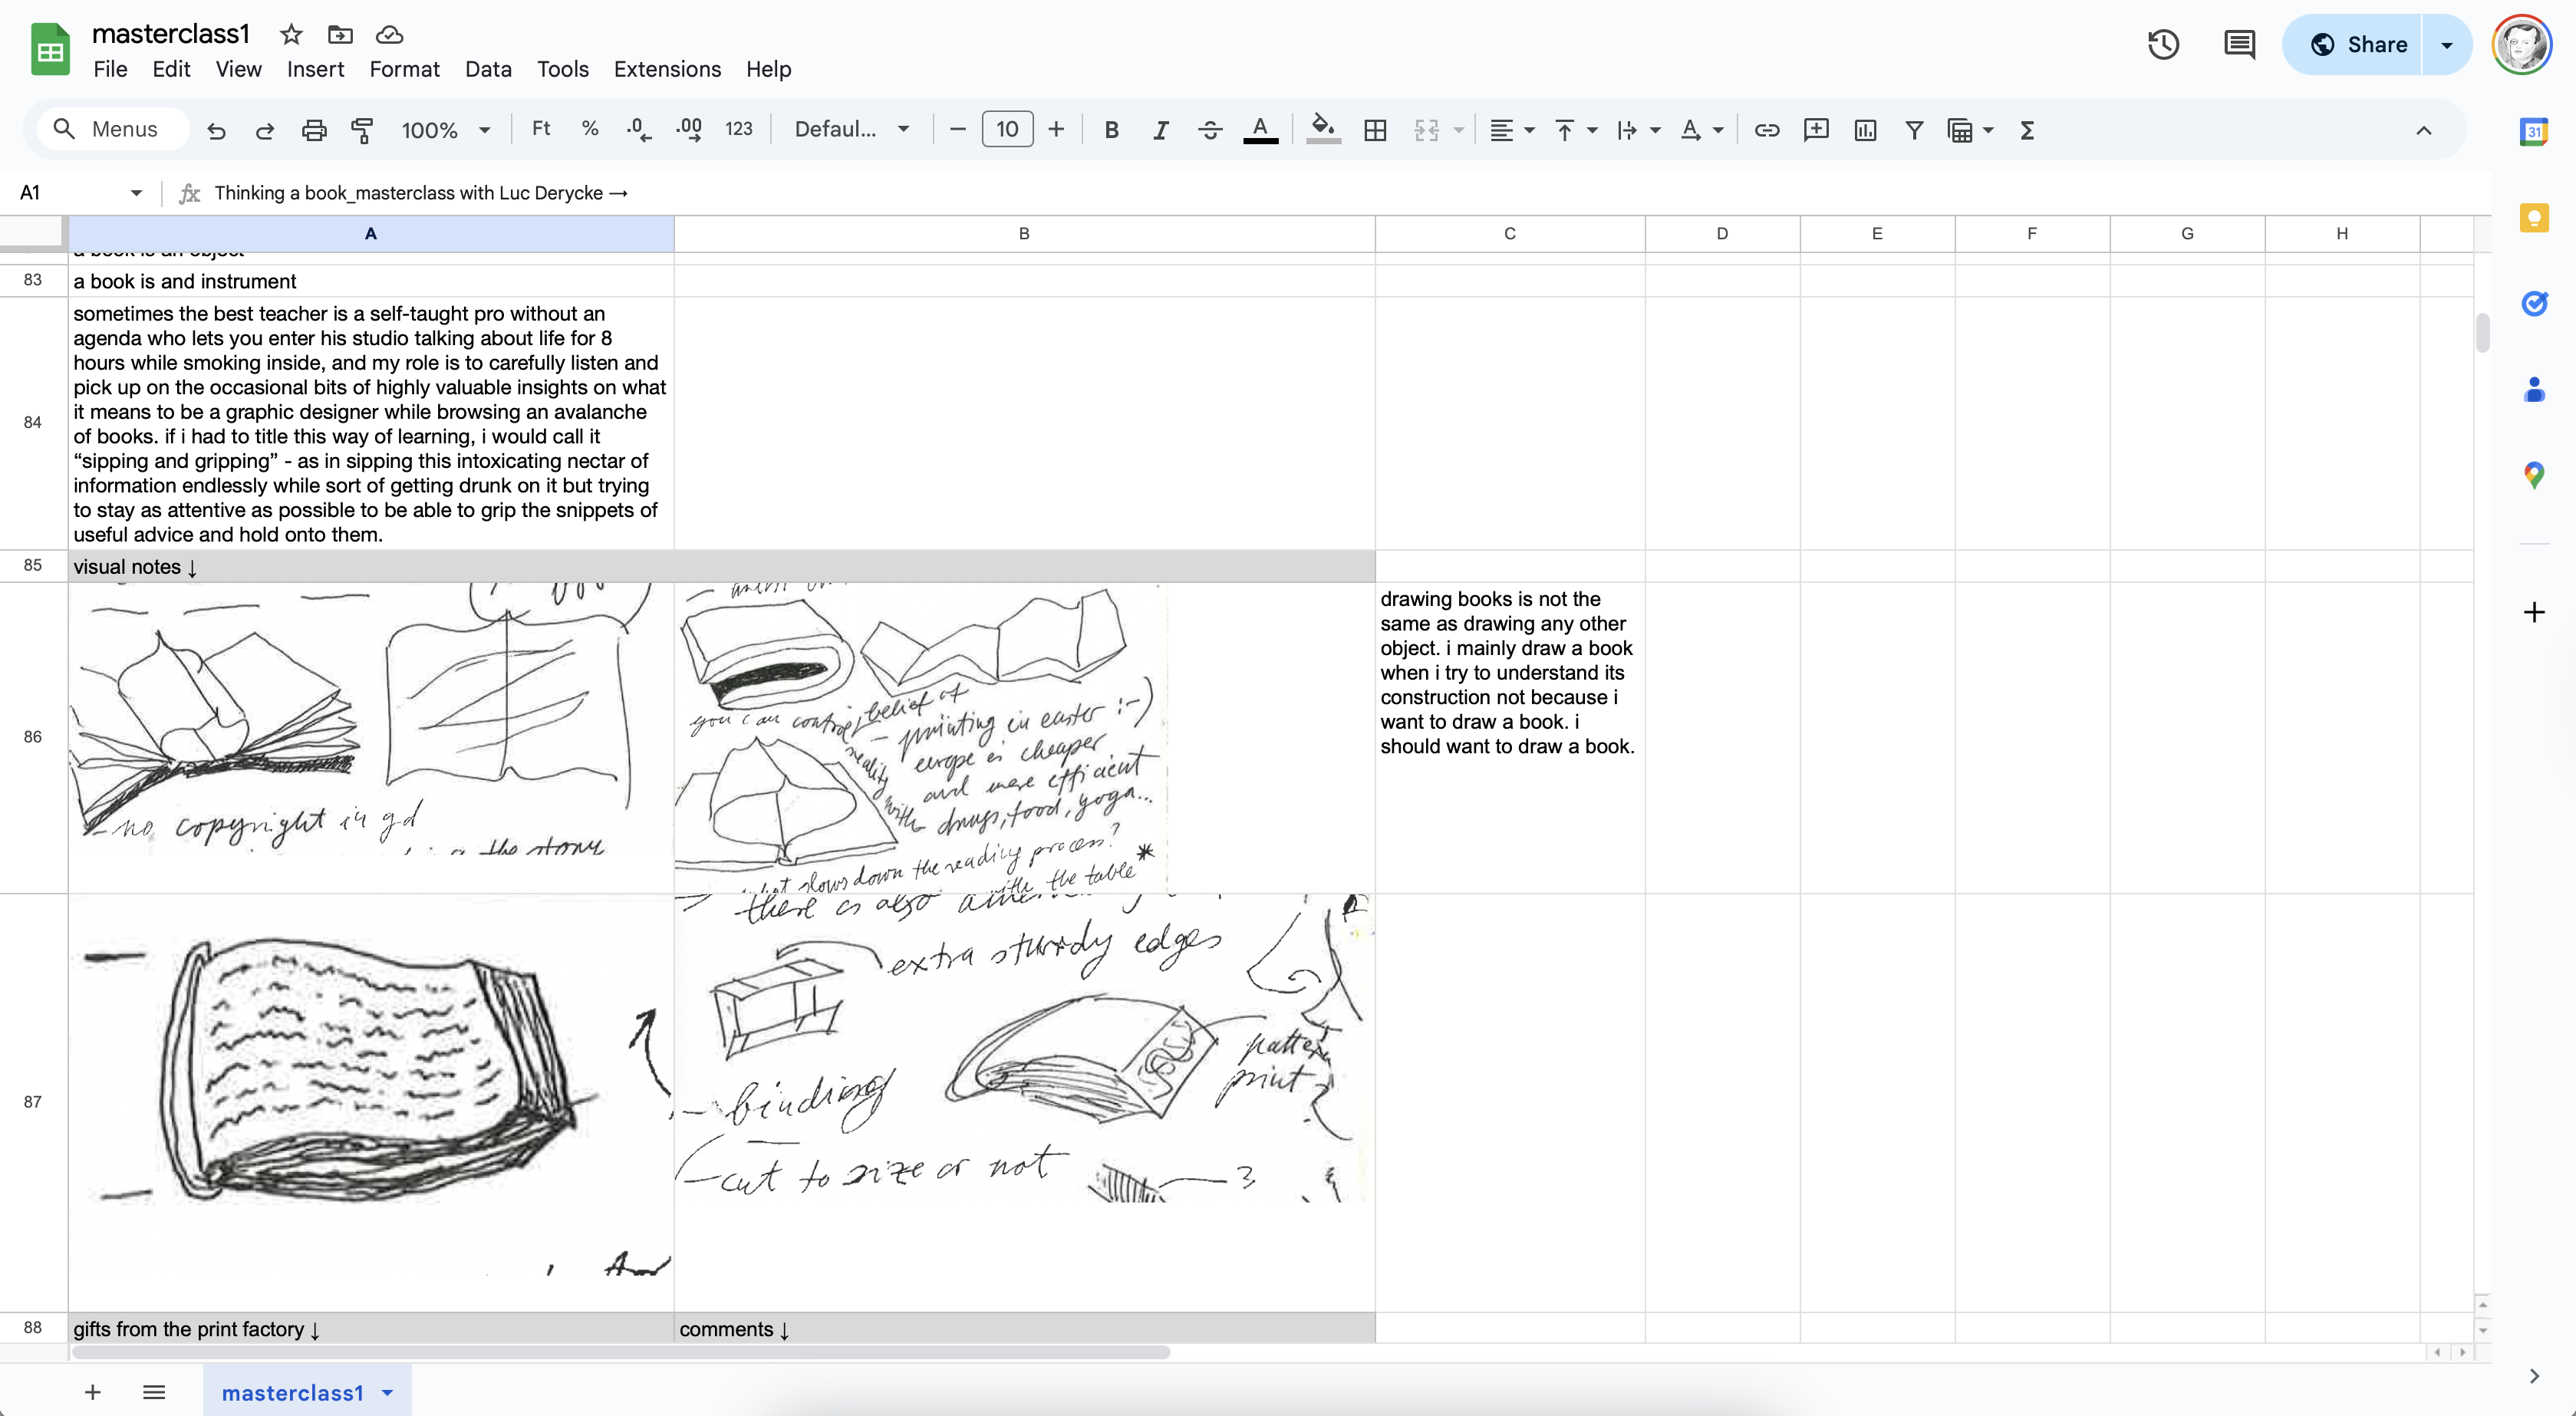Click the add new sheet plus button
Viewport: 2576px width, 1416px height.
[92, 1392]
